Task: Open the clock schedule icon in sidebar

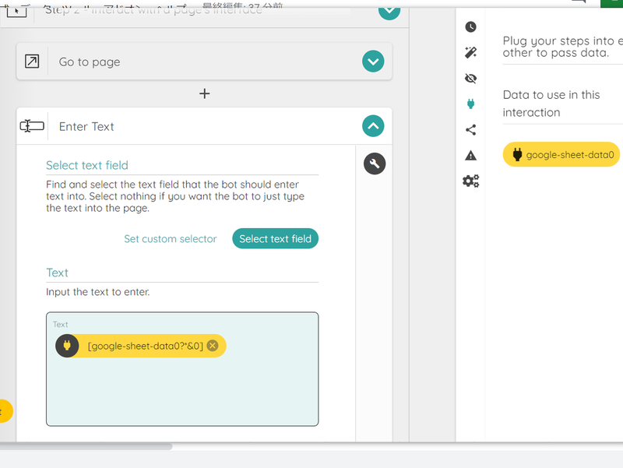Action: pos(470,27)
